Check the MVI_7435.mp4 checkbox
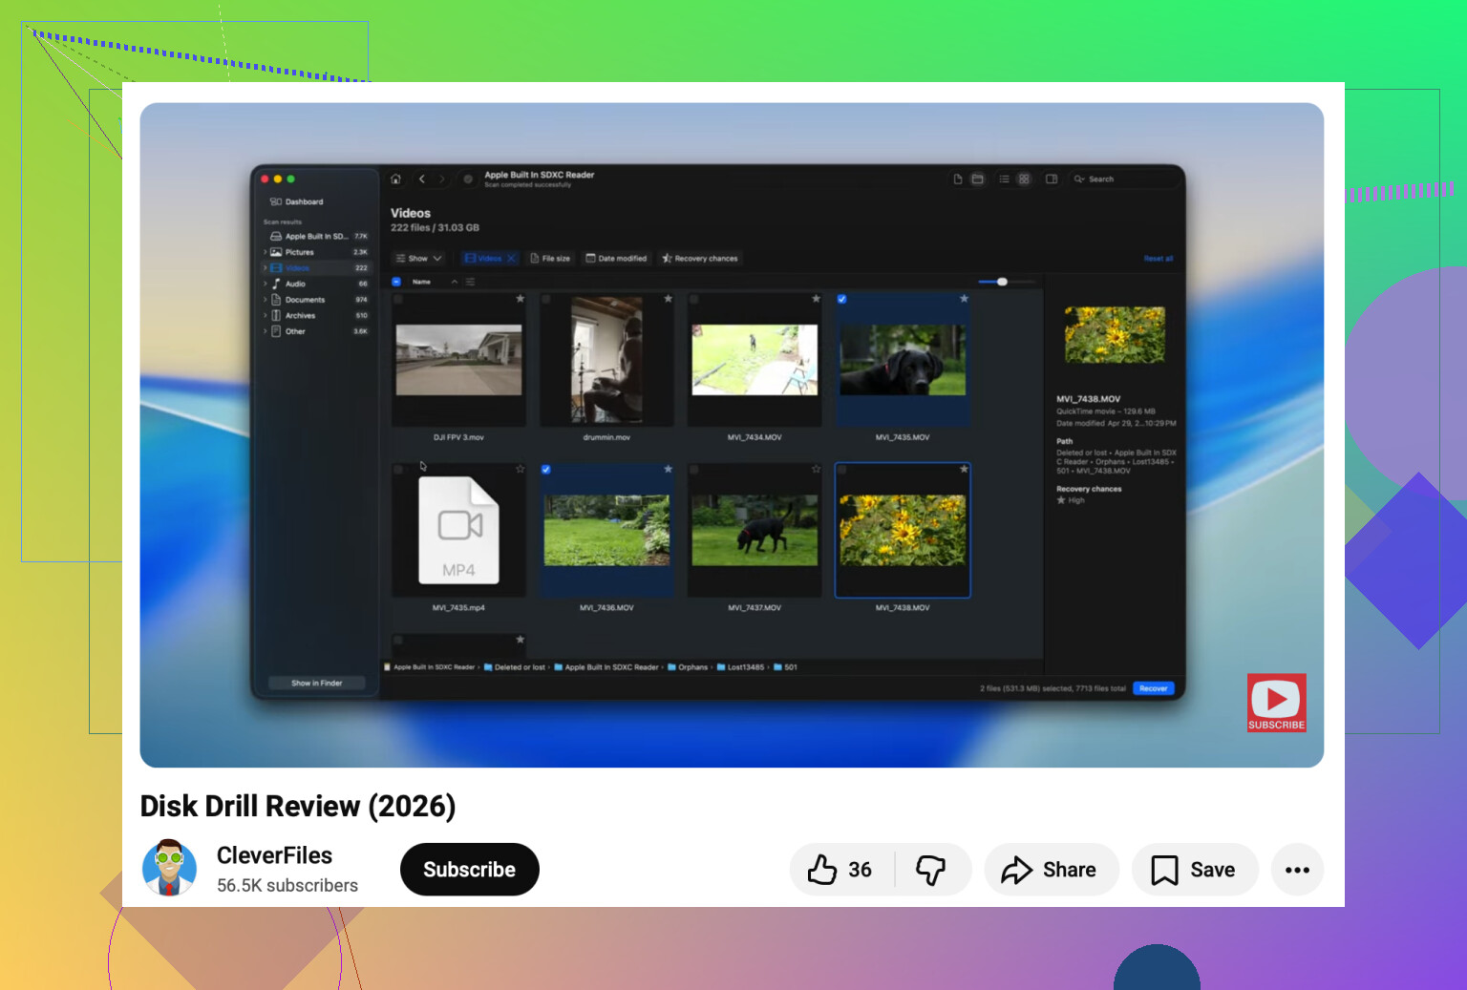Viewport: 1467px width, 990px height. pos(398,470)
